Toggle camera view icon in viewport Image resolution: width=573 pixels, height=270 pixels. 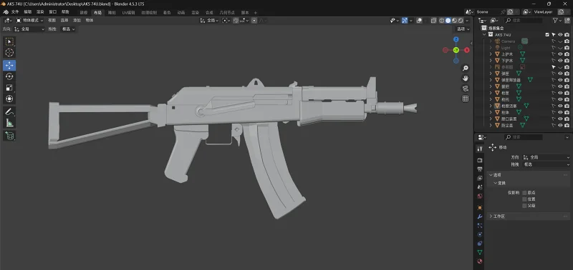[x=465, y=89]
